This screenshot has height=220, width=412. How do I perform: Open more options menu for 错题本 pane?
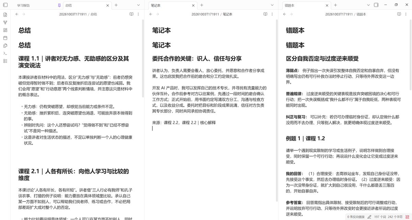coord(406,14)
